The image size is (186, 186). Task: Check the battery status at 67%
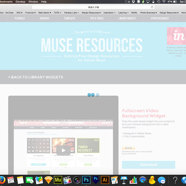coord(172,2)
